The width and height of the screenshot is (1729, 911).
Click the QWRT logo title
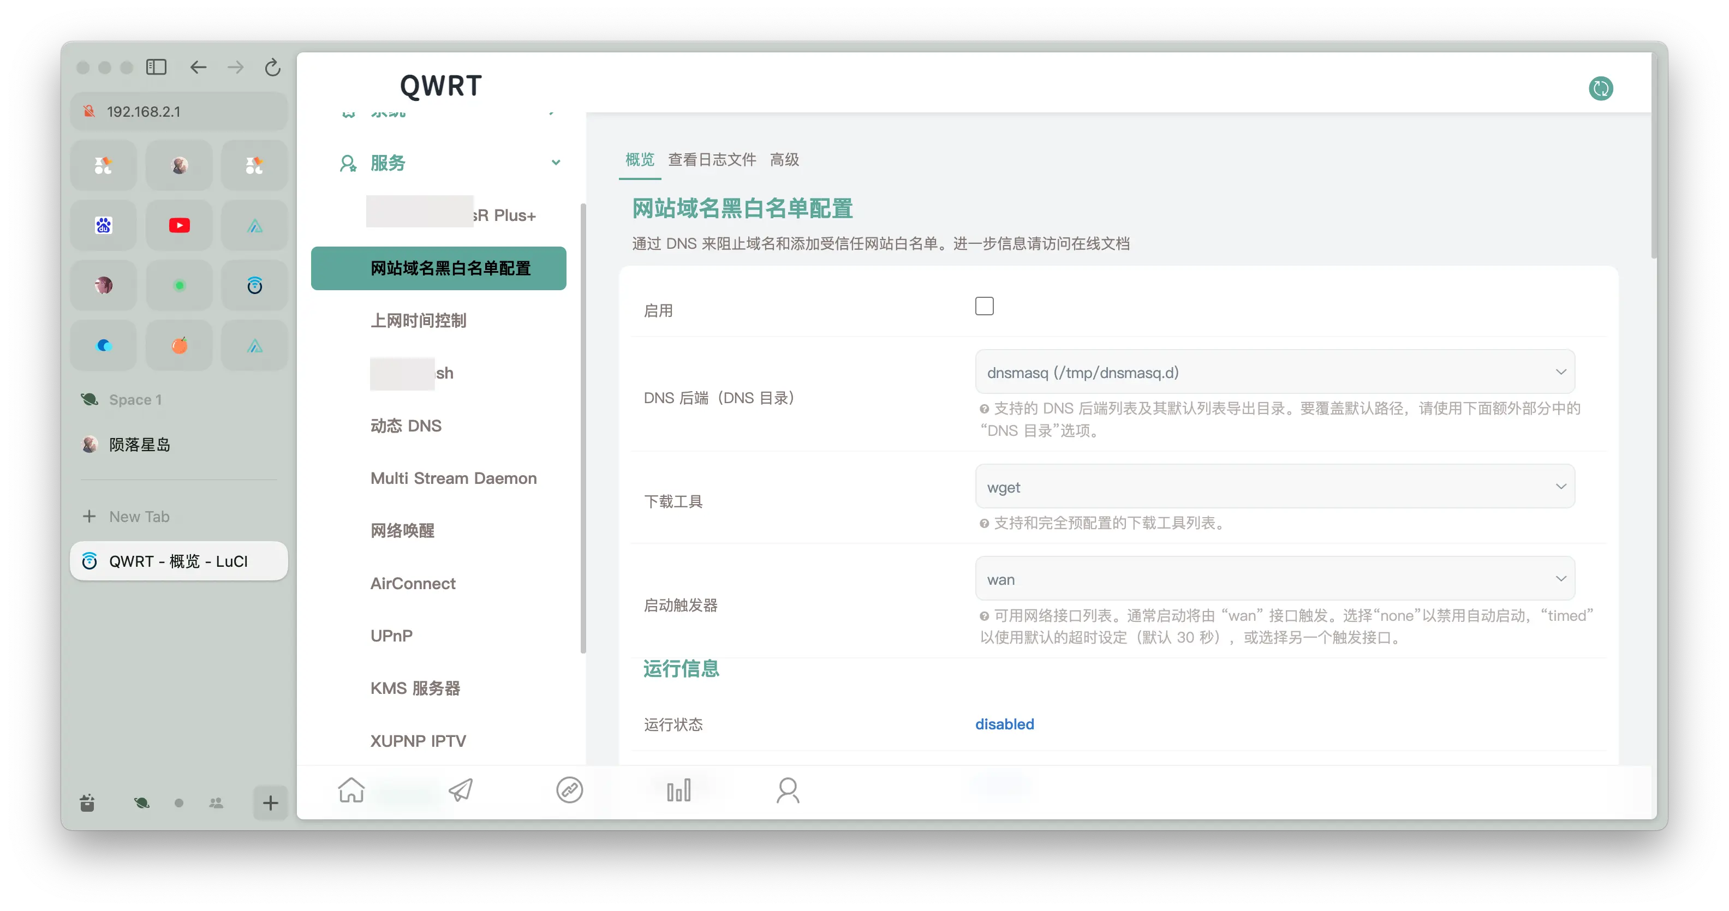(x=441, y=86)
